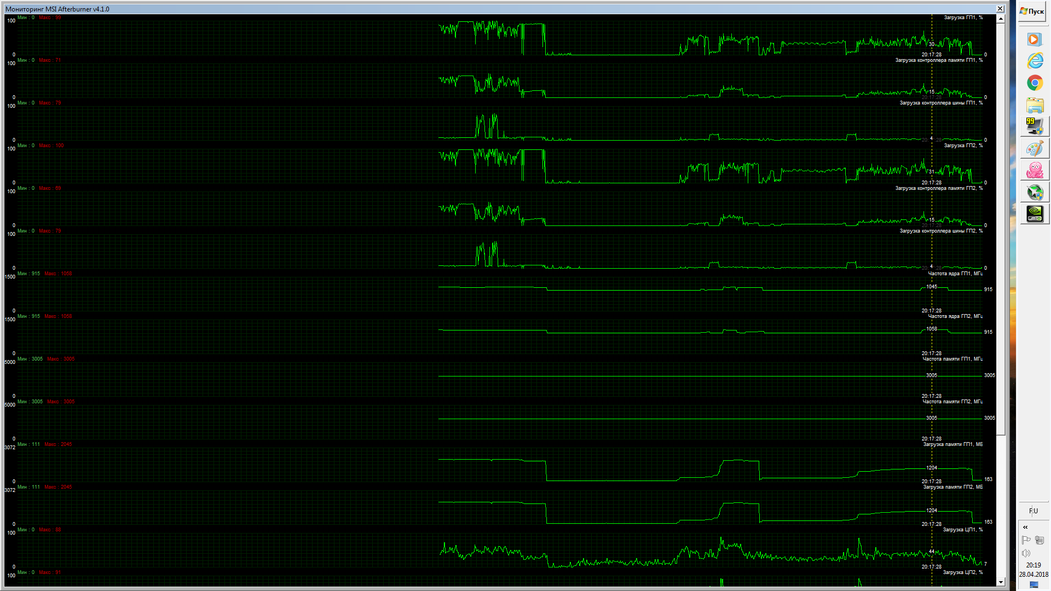Open Action Center flag tray icon
The image size is (1051, 591).
click(1026, 540)
